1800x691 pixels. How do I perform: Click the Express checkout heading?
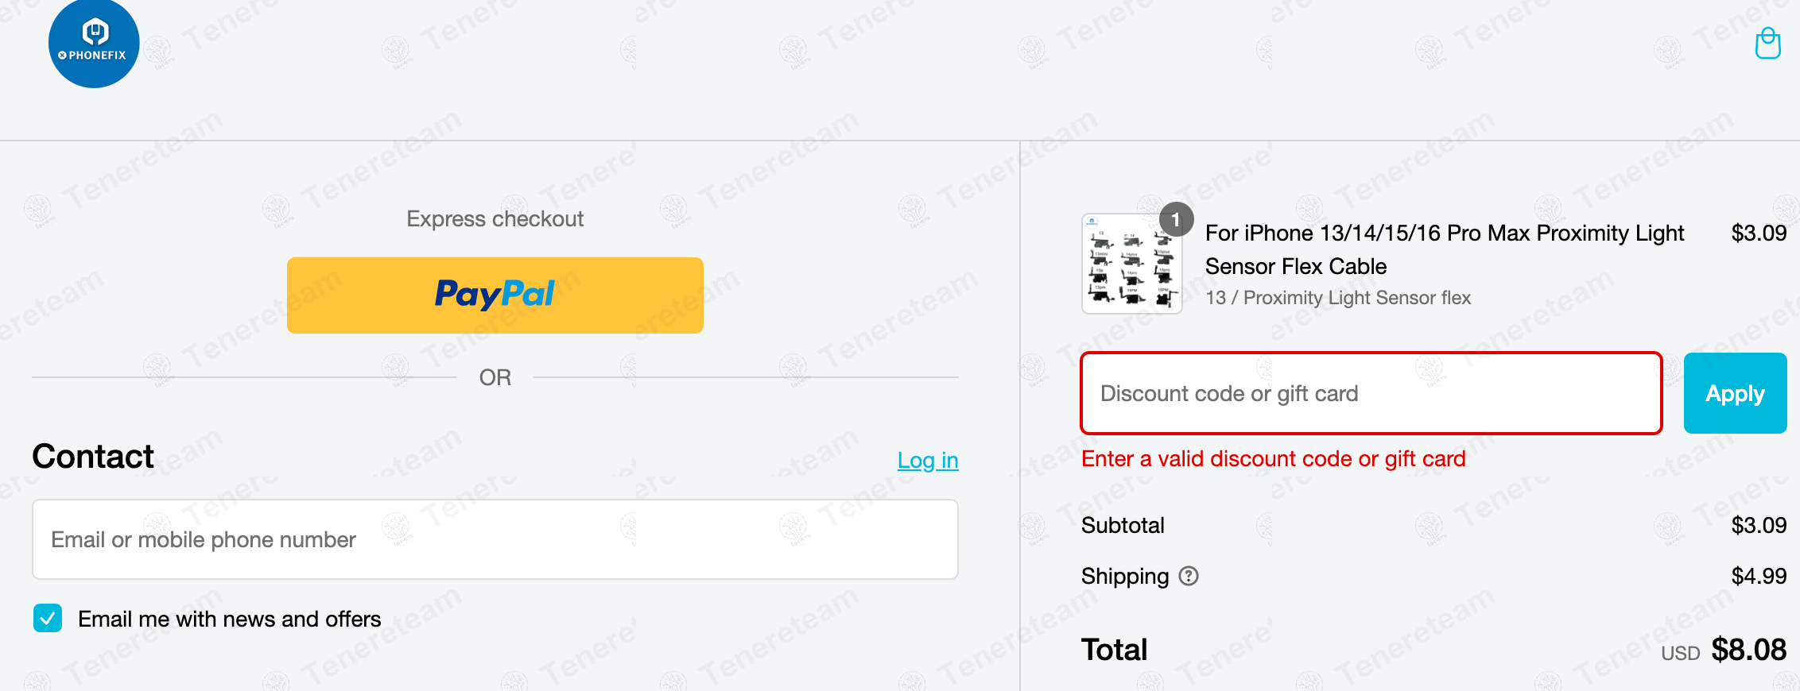495,219
